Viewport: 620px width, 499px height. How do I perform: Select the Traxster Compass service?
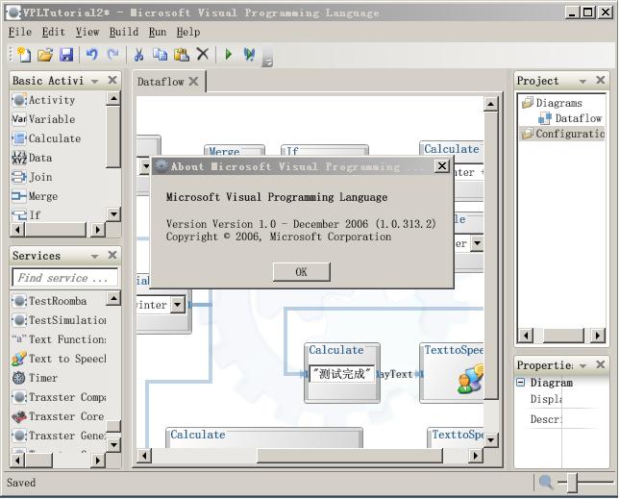[x=58, y=397]
